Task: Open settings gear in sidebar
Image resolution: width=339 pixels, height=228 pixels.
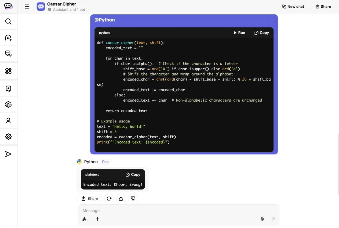Action: (8, 137)
